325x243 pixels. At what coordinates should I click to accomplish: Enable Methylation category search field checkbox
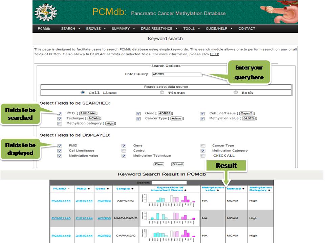point(60,124)
